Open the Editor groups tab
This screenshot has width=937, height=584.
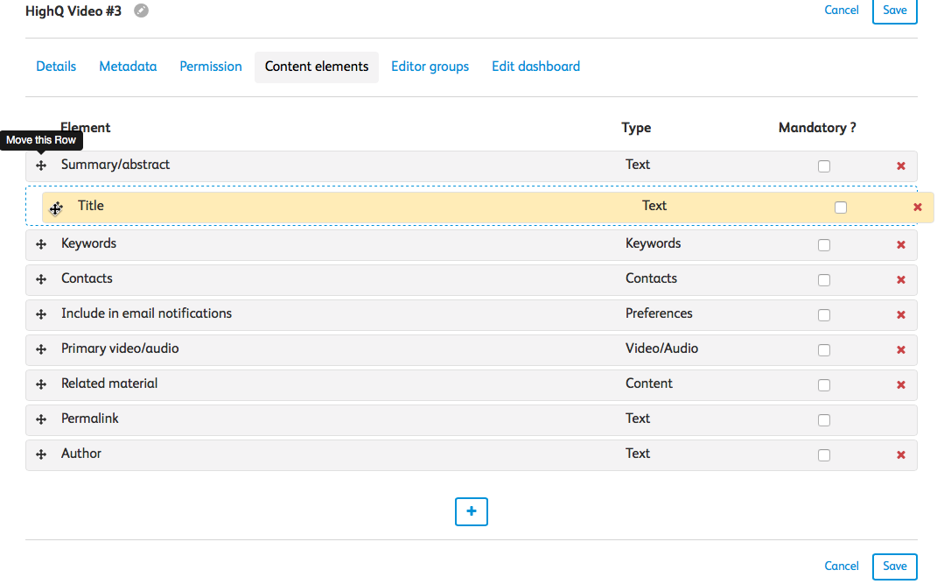point(430,67)
